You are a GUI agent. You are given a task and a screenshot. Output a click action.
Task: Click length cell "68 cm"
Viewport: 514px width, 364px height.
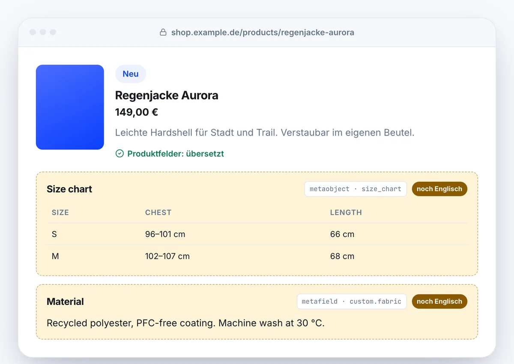pos(342,257)
